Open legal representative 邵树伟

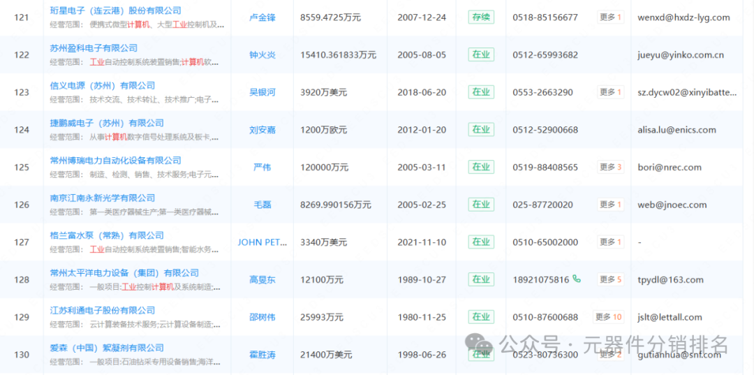pos(263,317)
